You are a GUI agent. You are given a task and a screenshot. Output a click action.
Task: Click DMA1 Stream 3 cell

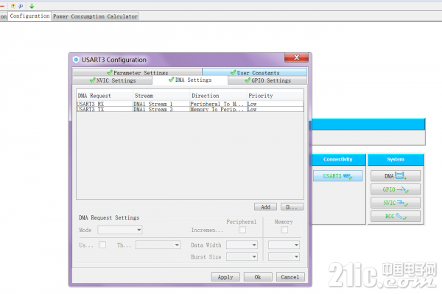(x=161, y=109)
